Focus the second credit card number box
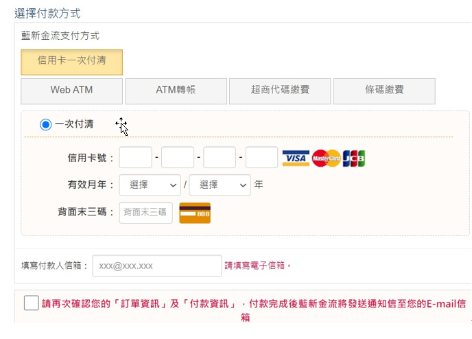This screenshot has width=472, height=339. pyautogui.click(x=178, y=158)
